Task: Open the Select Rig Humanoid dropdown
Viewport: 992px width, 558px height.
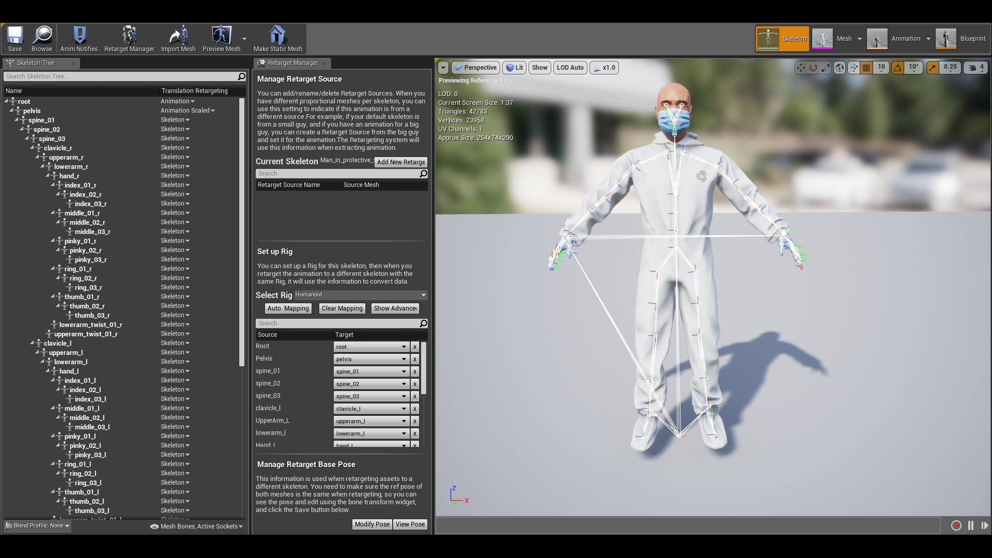Action: coord(361,295)
